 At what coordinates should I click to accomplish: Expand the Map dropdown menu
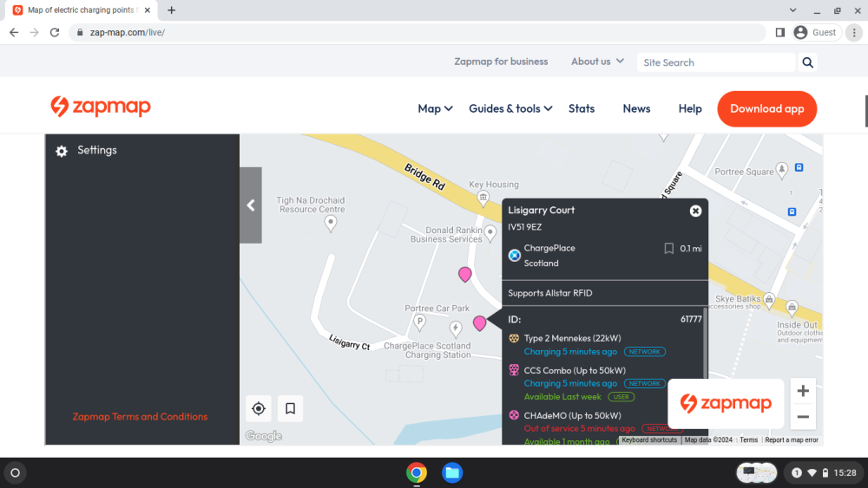435,109
